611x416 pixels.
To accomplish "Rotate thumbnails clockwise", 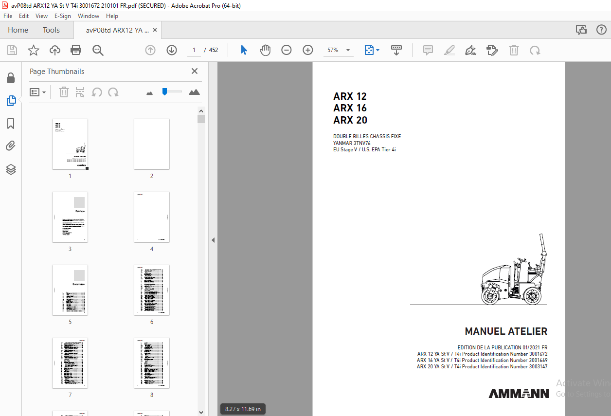I will (113, 92).
